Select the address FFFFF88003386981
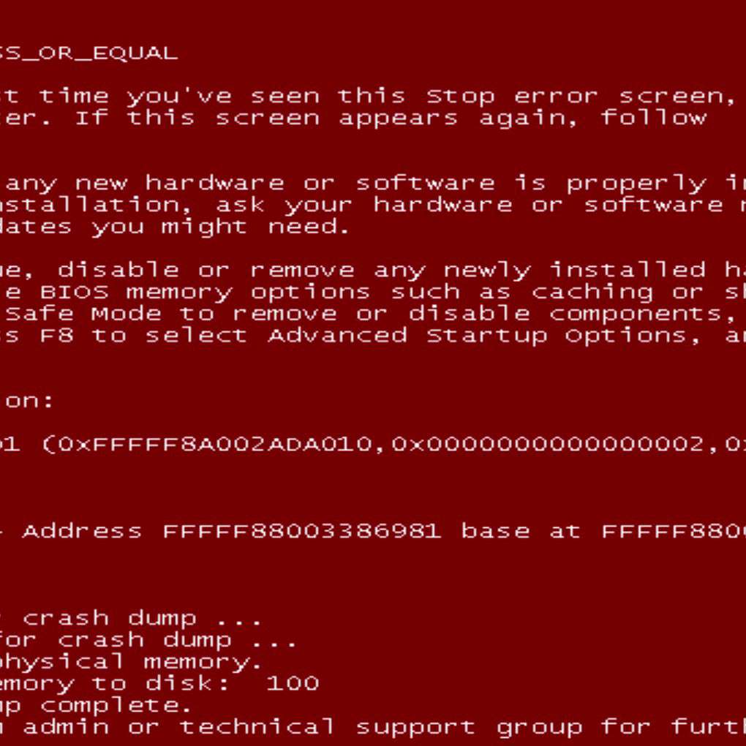Image resolution: width=746 pixels, height=746 pixels. tap(302, 532)
